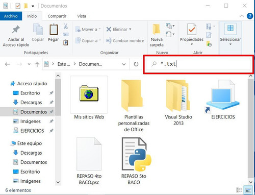Expand the Eliminar dropdown arrow

click(130, 29)
